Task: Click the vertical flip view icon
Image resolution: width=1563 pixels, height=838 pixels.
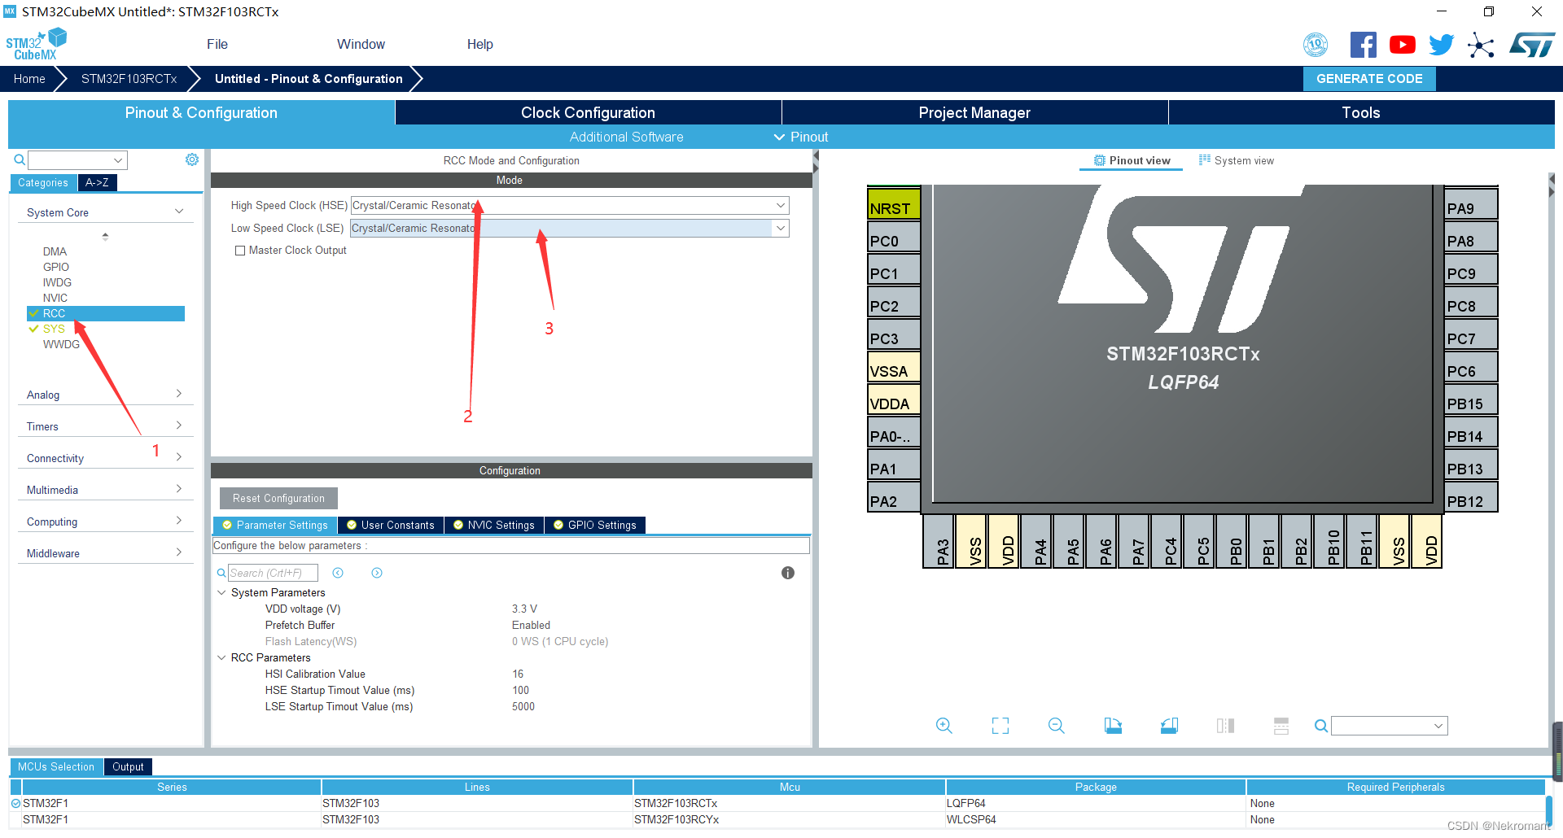Action: (1225, 726)
